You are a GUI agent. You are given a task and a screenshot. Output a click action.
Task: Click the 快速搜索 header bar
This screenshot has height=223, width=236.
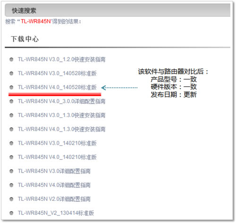118,10
